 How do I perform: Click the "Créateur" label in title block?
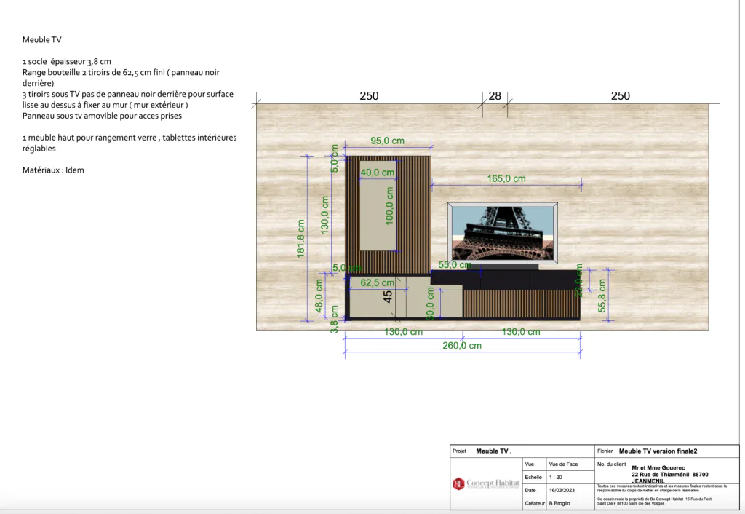coord(535,503)
